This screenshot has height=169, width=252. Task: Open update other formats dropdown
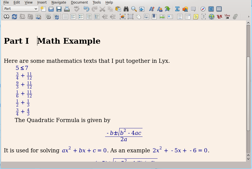tap(56, 17)
